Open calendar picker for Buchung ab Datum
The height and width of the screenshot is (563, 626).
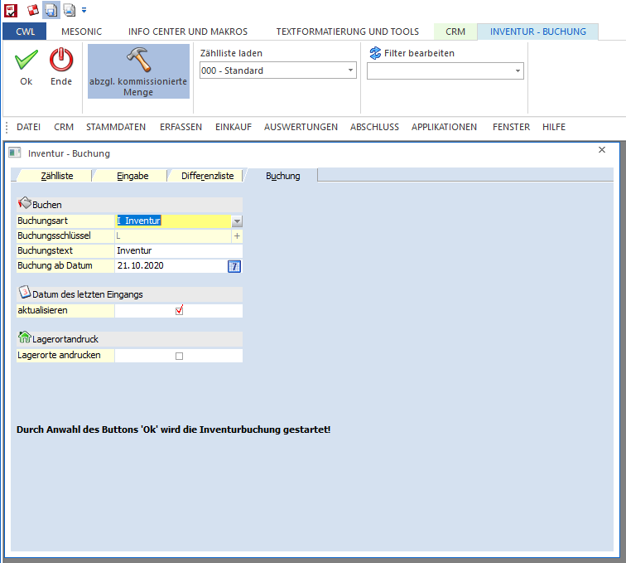click(234, 266)
